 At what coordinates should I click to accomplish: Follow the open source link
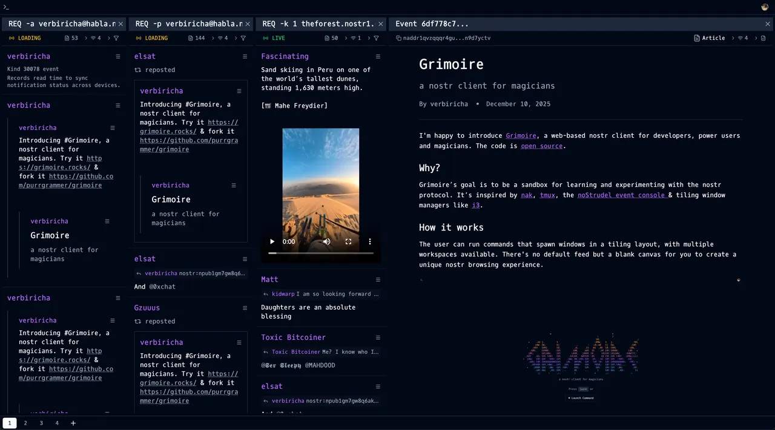tap(542, 146)
